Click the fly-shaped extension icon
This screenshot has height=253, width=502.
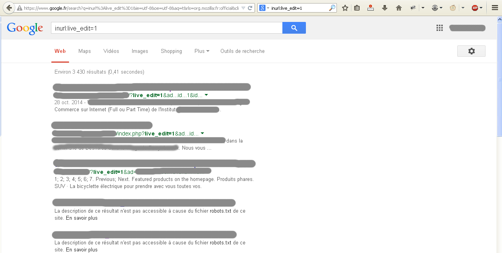pos(413,8)
